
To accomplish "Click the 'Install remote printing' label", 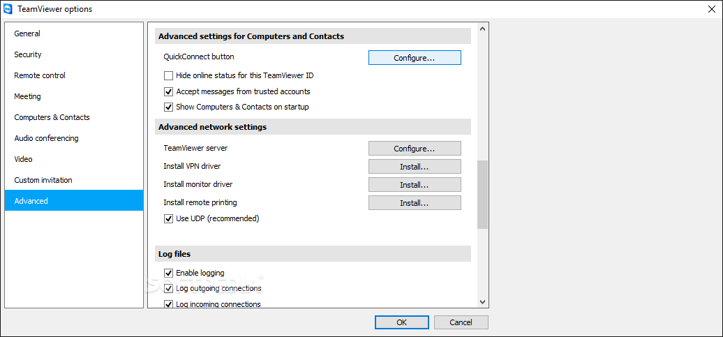I will 200,202.
